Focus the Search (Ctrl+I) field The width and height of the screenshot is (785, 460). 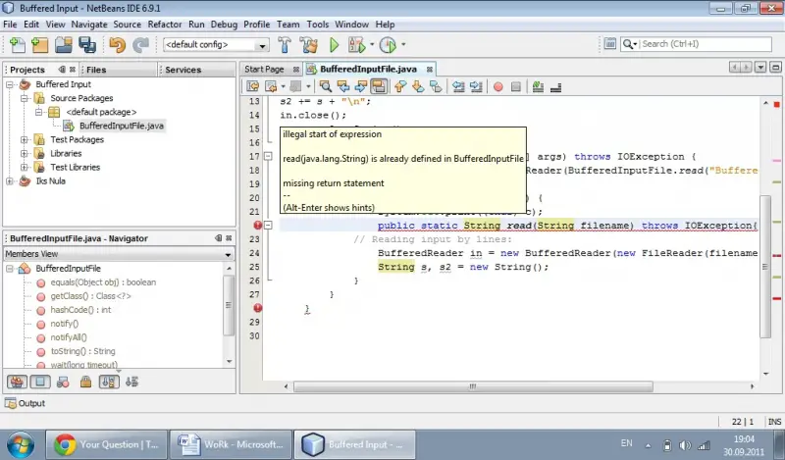coord(706,44)
